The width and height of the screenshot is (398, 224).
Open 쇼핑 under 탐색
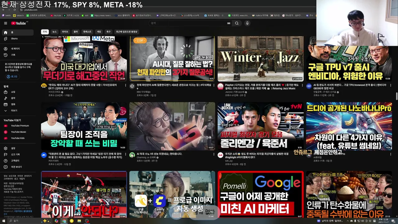pyautogui.click(x=18, y=92)
